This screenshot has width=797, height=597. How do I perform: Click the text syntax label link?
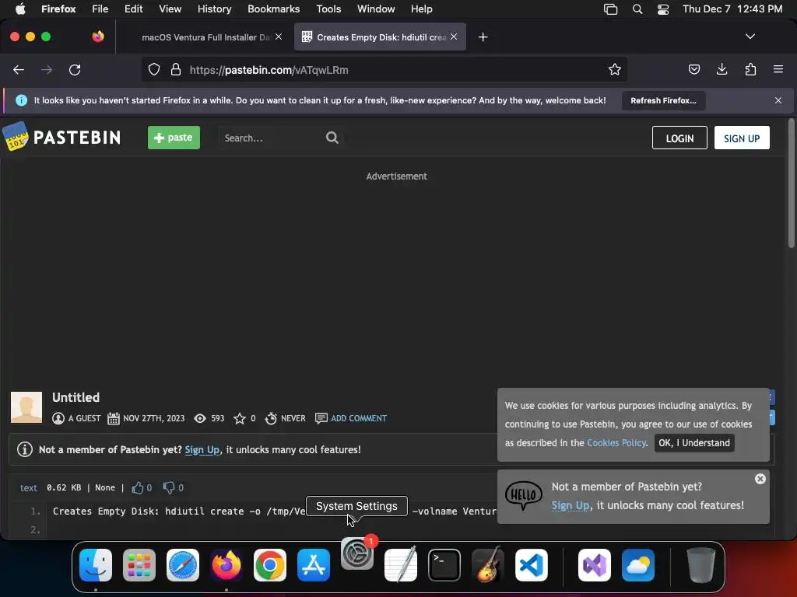tap(29, 488)
